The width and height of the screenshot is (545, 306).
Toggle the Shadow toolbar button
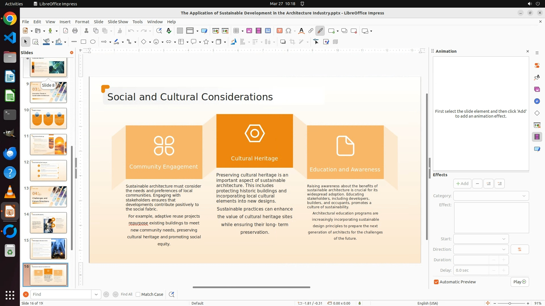tap(283, 42)
